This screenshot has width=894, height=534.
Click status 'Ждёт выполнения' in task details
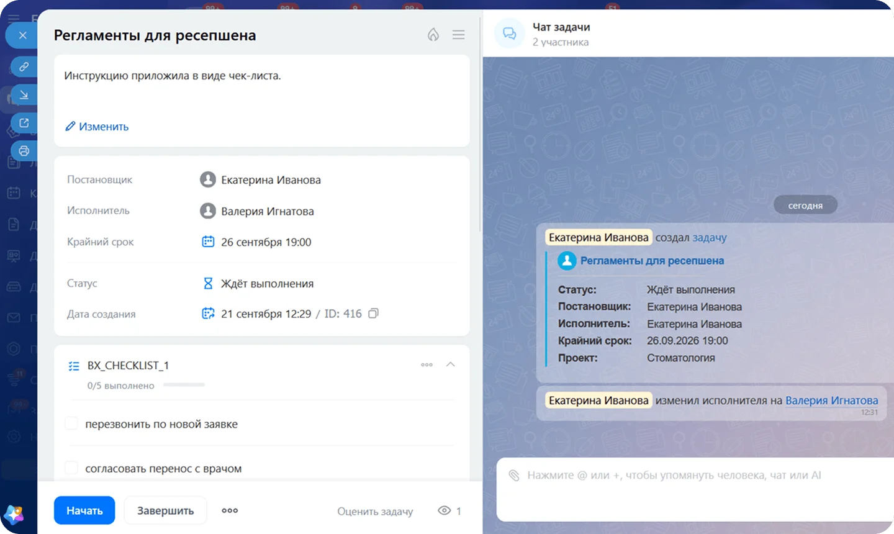pyautogui.click(x=268, y=284)
